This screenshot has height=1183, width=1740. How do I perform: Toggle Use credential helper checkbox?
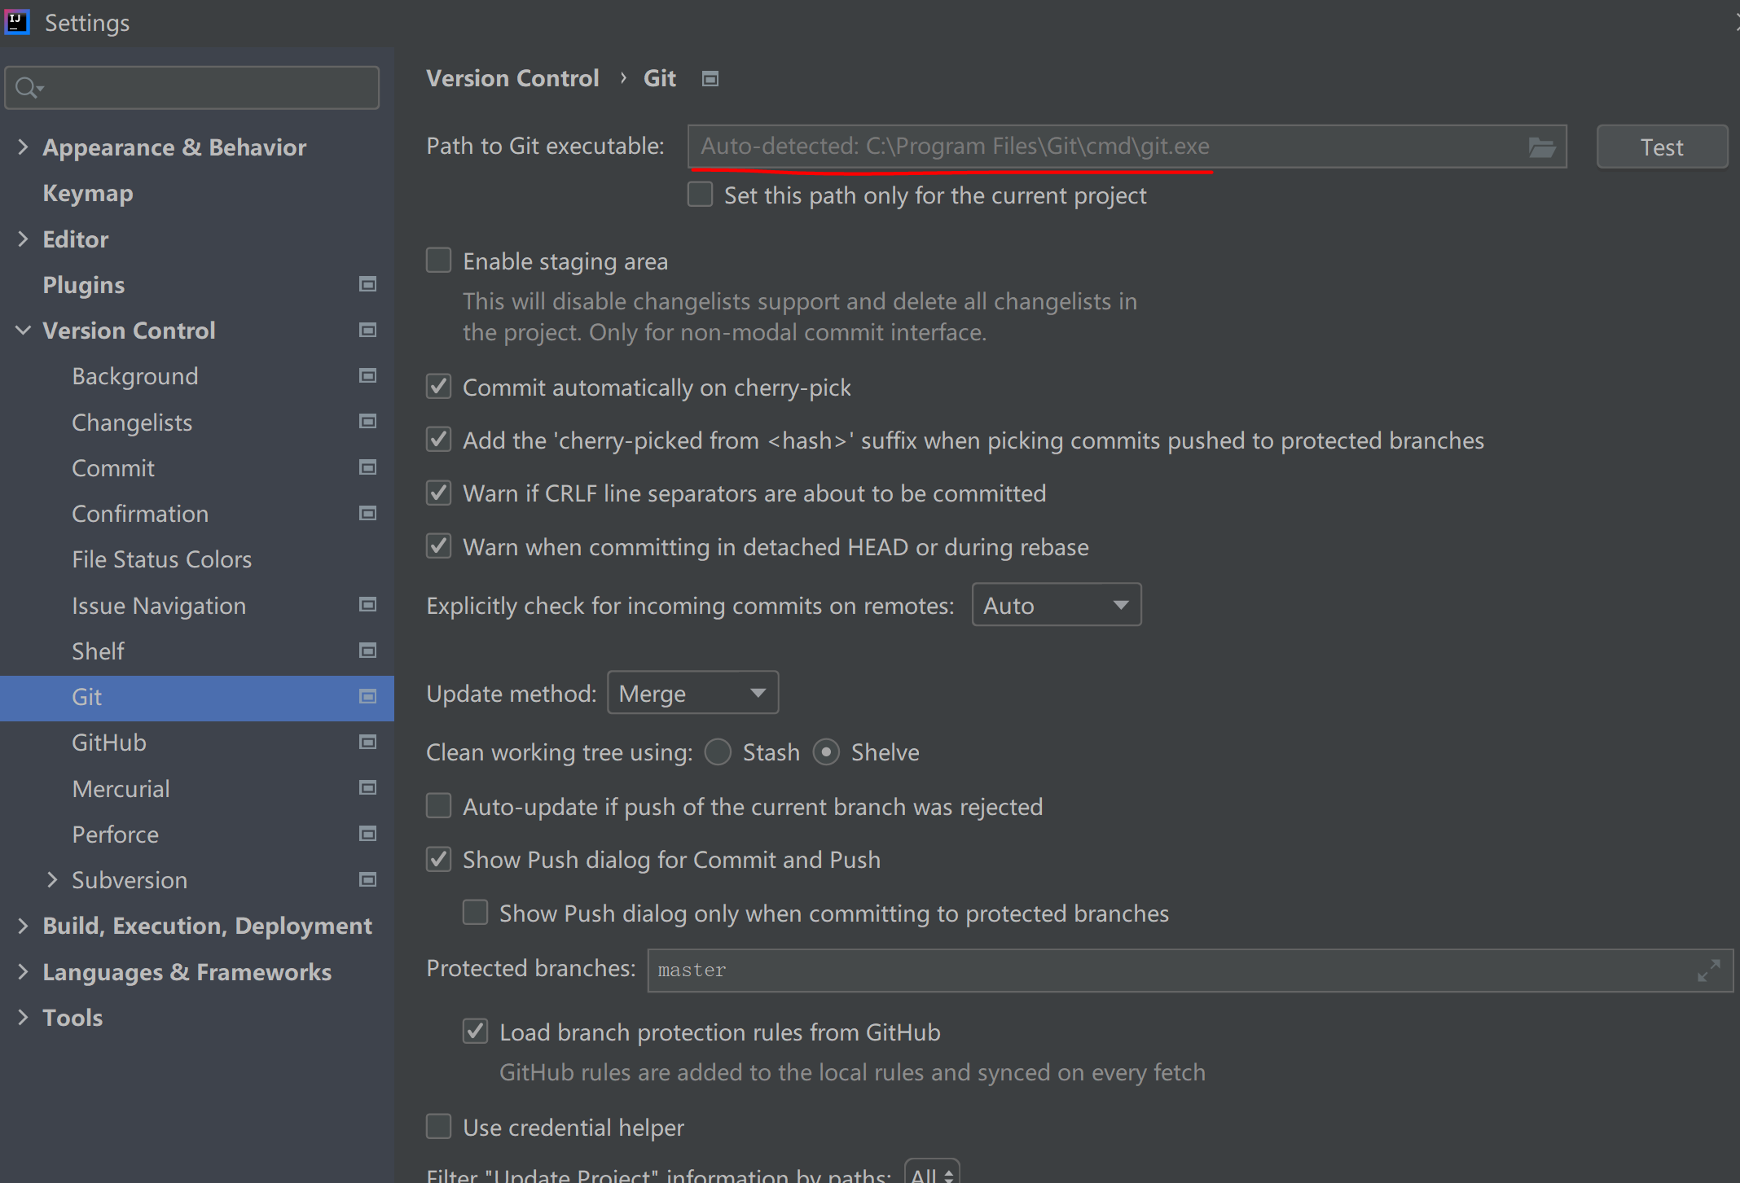(439, 1127)
